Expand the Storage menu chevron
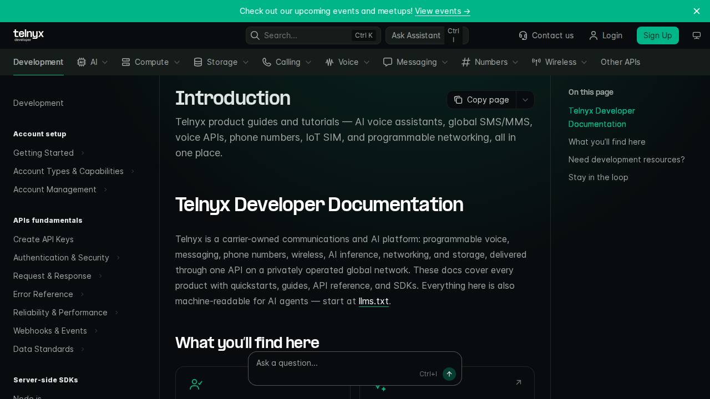710x399 pixels. [x=246, y=62]
